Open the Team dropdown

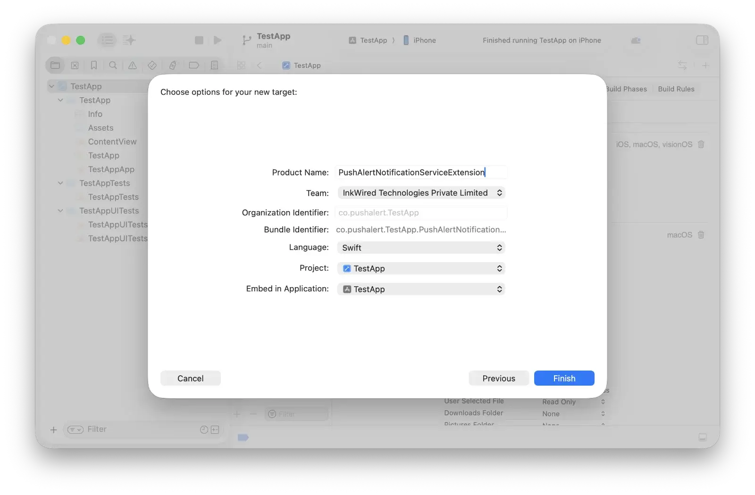[421, 193]
